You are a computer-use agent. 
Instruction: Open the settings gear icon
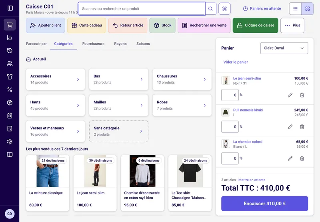(x=10, y=142)
